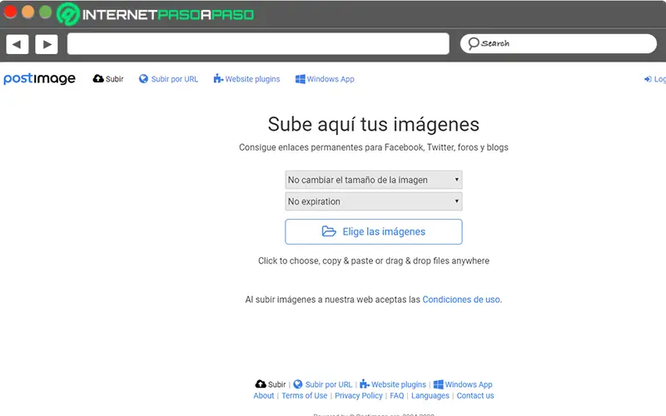This screenshot has width=666, height=416.
Task: Click the footer cloud upload icon
Action: click(261, 384)
